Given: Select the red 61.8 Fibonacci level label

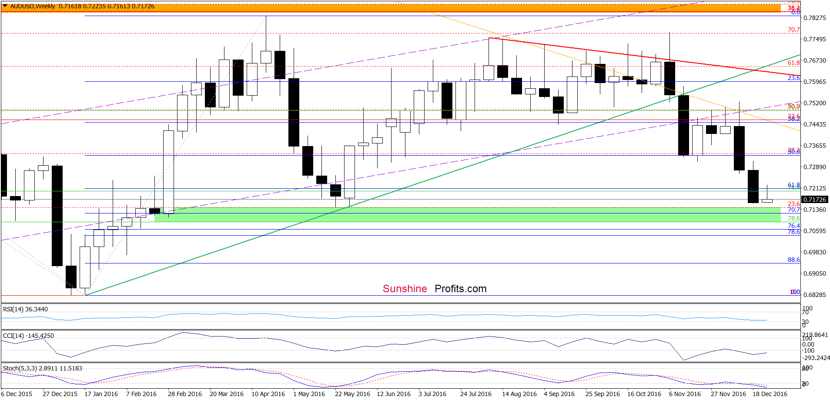Looking at the screenshot, I should (793, 63).
